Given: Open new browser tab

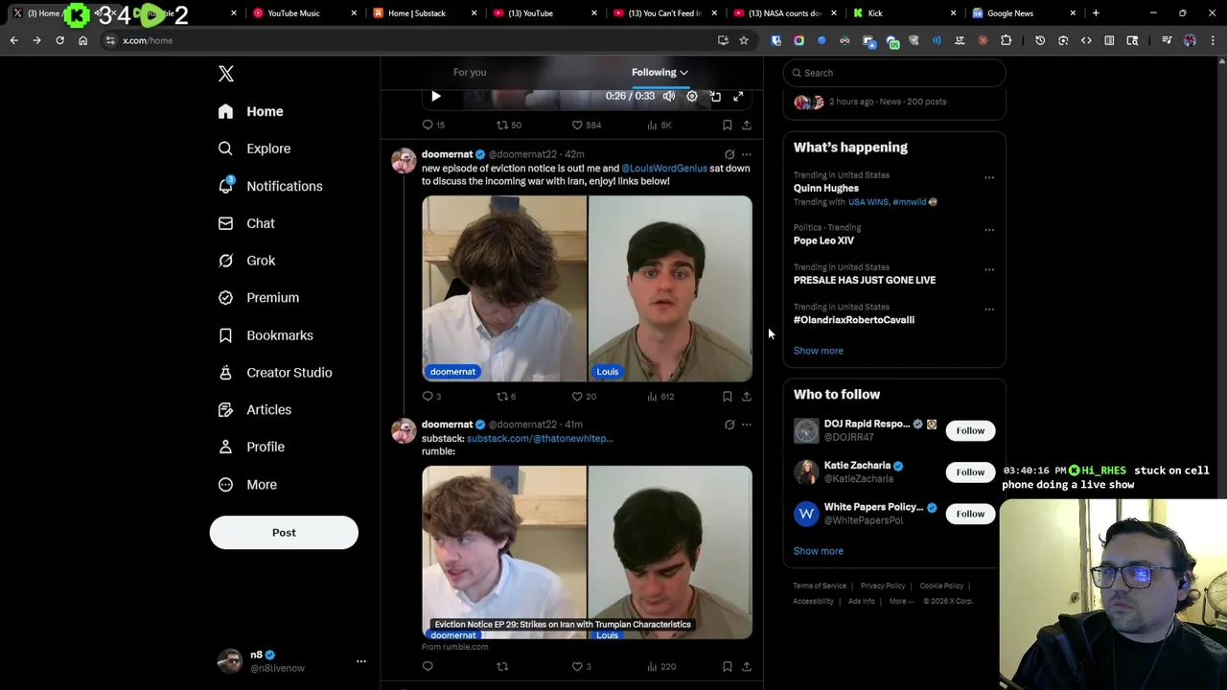Looking at the screenshot, I should coord(1096,13).
